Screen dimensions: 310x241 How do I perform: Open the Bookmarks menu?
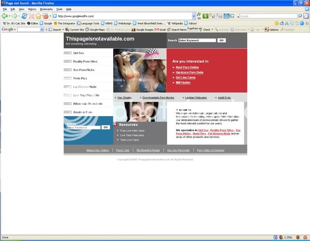click(x=46, y=9)
